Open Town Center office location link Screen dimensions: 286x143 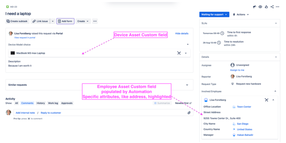[x=244, y=107]
